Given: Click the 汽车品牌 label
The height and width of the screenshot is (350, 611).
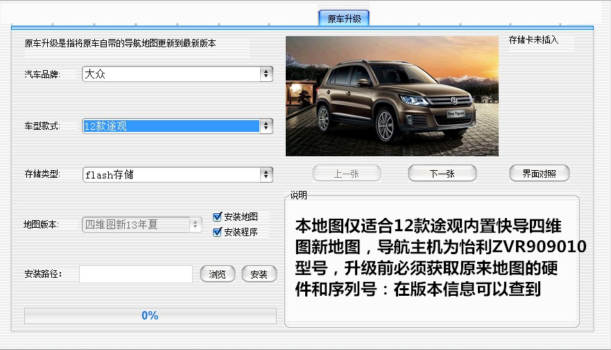Looking at the screenshot, I should (42, 74).
